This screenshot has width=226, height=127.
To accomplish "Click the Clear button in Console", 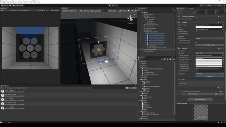I will [x=2, y=88].
